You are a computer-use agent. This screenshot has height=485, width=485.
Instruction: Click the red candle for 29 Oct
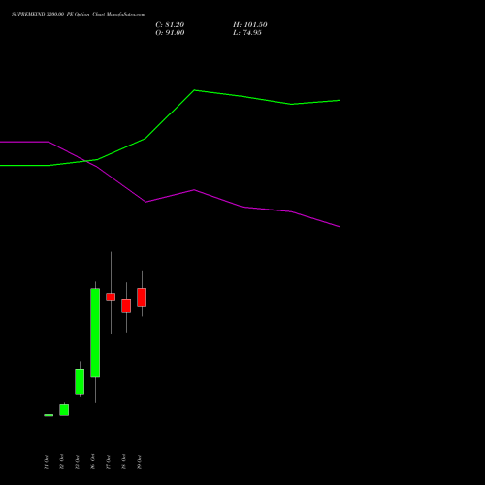click(142, 297)
